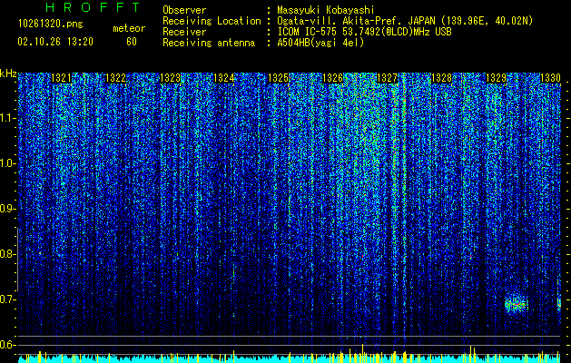Click the 0.8 frequency axis label
The width and height of the screenshot is (571, 363).
pos(8,254)
